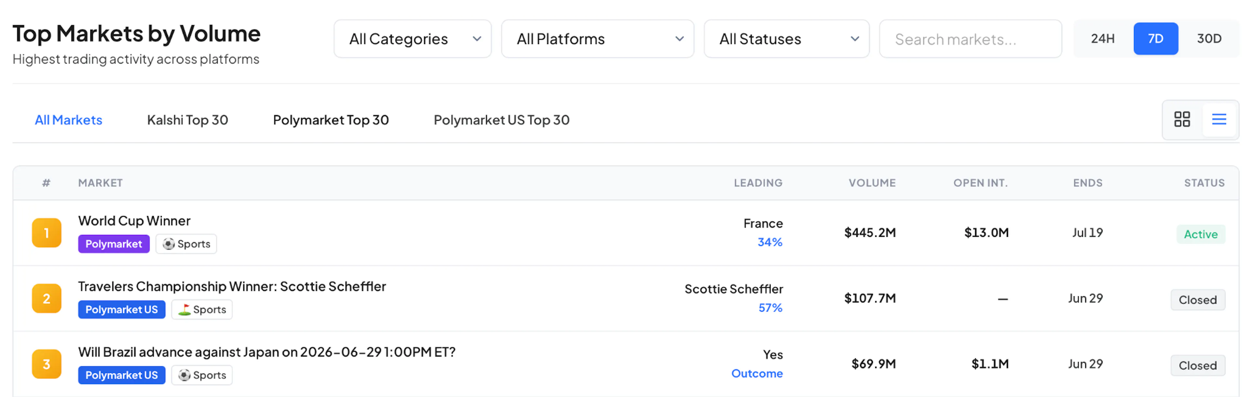This screenshot has height=397, width=1247.
Task: Select the 24H time range
Action: [x=1103, y=39]
